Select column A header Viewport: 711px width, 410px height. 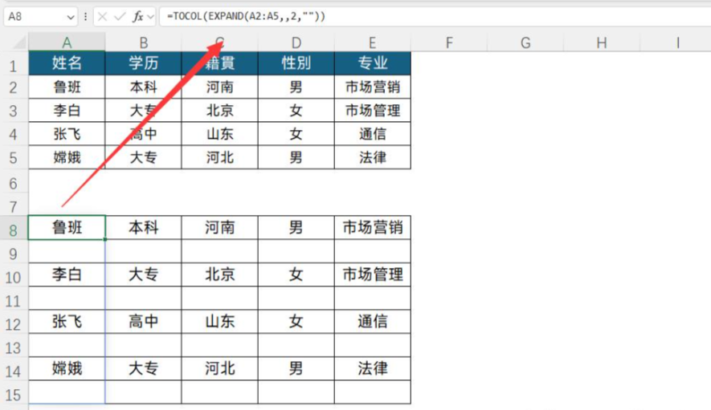[67, 43]
